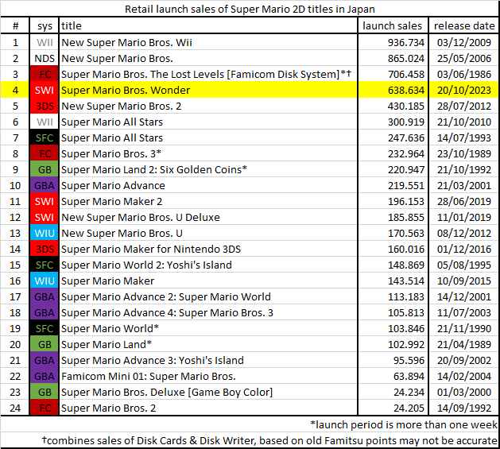This screenshot has height=449, width=500.
Task: Click the rank number 12 cell
Action: 15,218
